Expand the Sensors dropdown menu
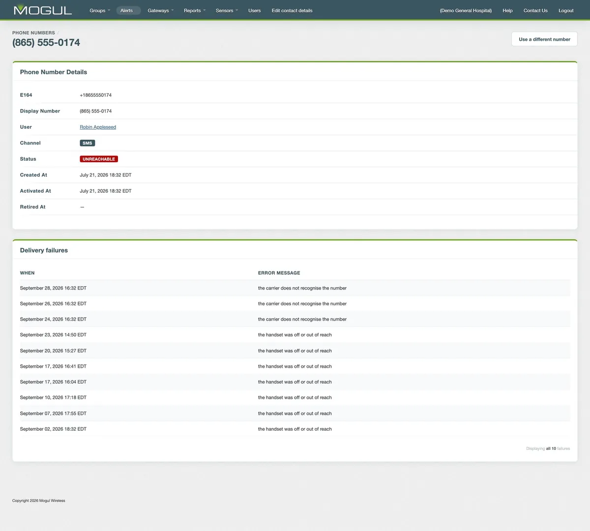 click(227, 10)
